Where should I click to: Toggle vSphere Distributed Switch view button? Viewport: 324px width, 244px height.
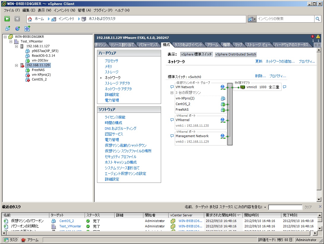236,54
